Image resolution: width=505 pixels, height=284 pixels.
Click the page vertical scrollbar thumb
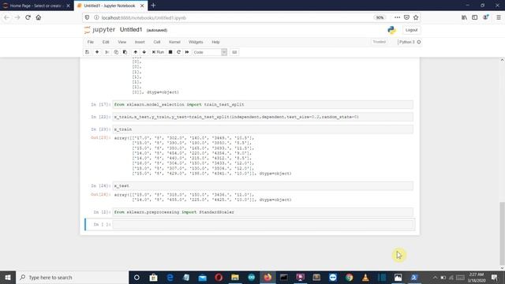tap(502, 234)
